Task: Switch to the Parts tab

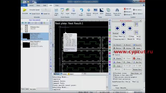Action: 23,89
